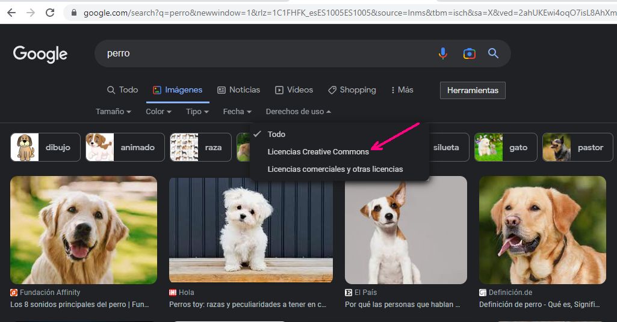Click the gato suggestion chip
This screenshot has height=322, width=617.
[x=506, y=147]
